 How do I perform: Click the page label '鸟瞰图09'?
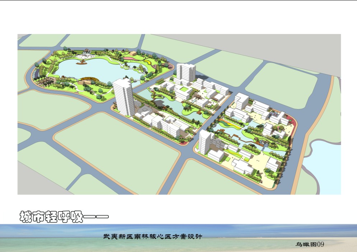310,244
